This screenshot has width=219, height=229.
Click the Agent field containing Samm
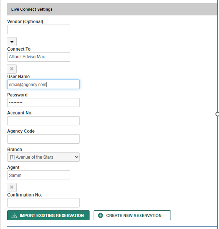click(x=39, y=175)
